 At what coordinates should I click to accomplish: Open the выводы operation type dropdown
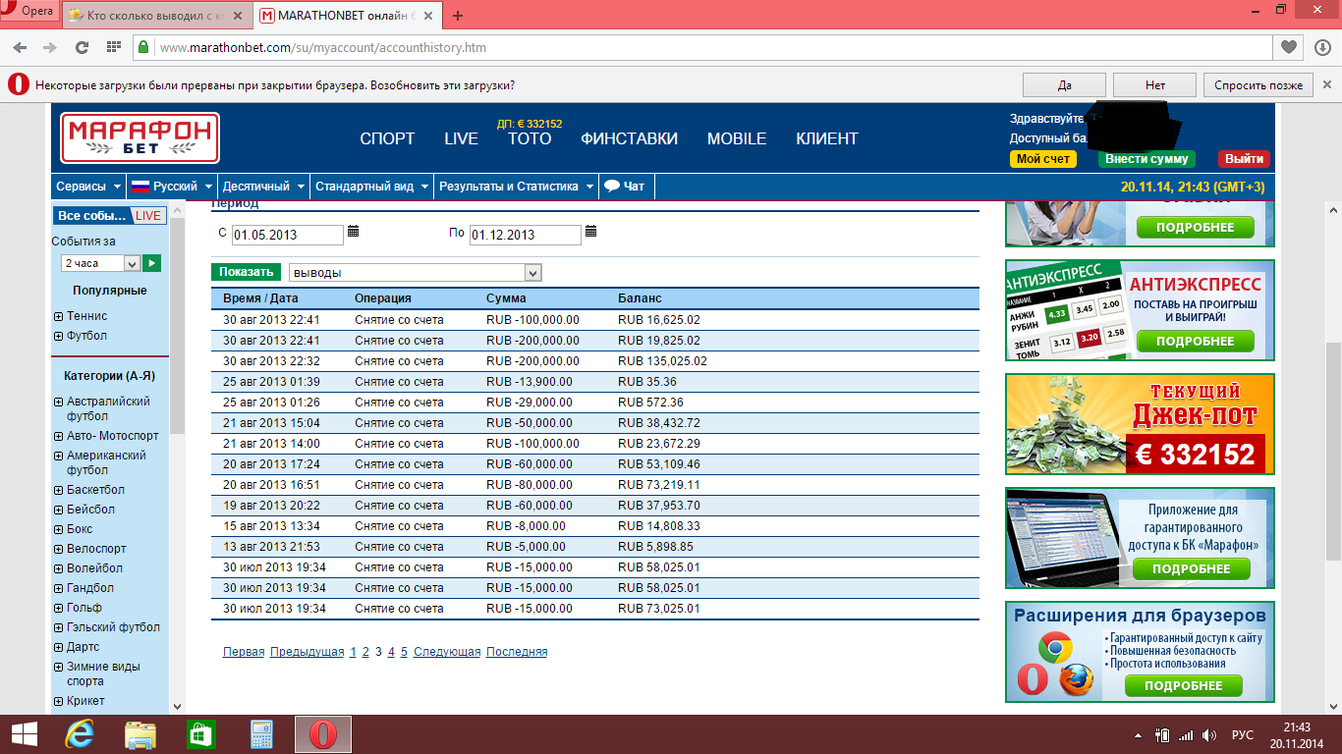pyautogui.click(x=532, y=273)
